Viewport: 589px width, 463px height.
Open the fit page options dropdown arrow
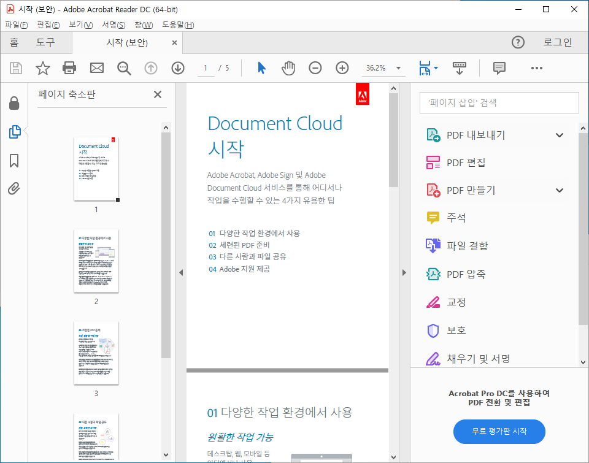436,68
